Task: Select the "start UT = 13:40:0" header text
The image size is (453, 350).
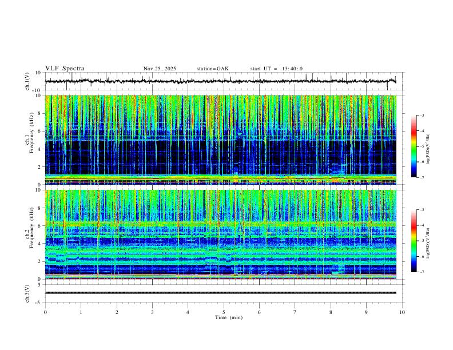Action: [x=276, y=69]
